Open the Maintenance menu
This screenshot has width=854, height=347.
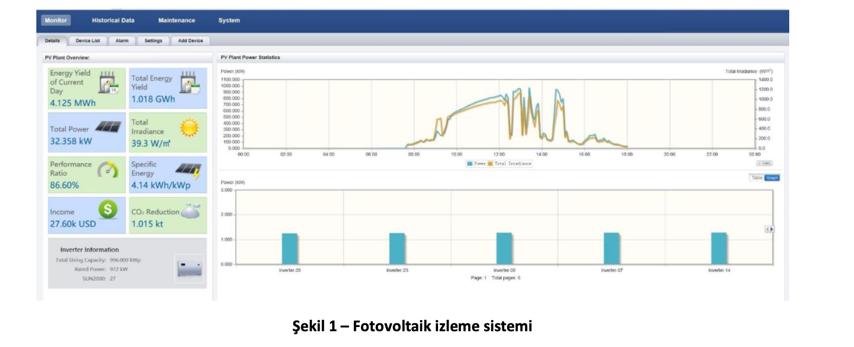point(176,21)
